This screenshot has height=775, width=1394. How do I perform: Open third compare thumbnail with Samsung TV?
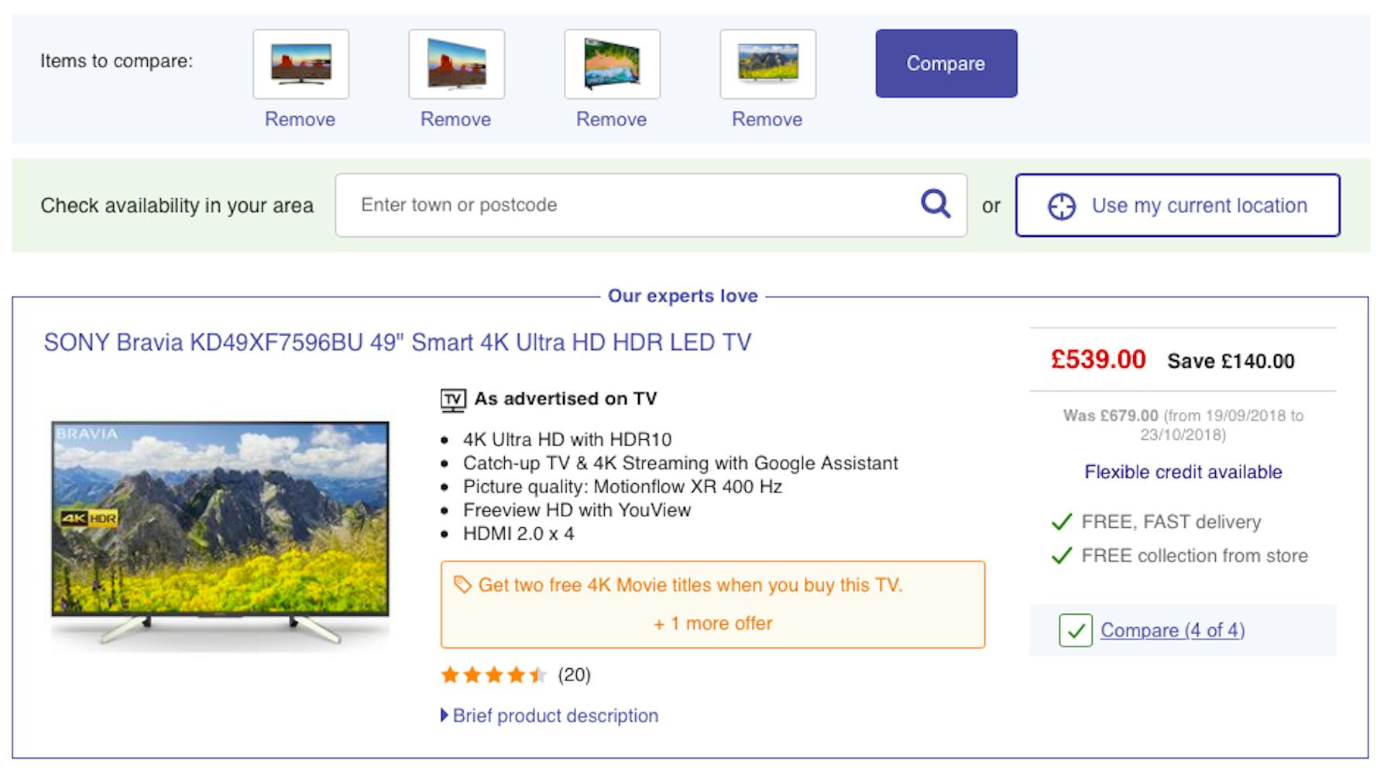613,64
